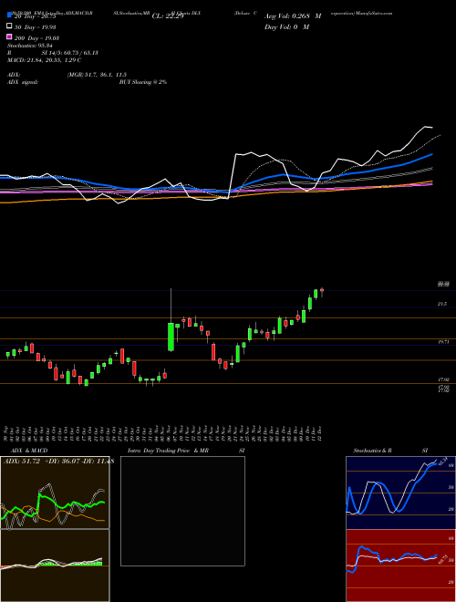The width and height of the screenshot is (456, 602).
Task: Click the blue 20 Day legend swatch
Action: click(9, 16)
